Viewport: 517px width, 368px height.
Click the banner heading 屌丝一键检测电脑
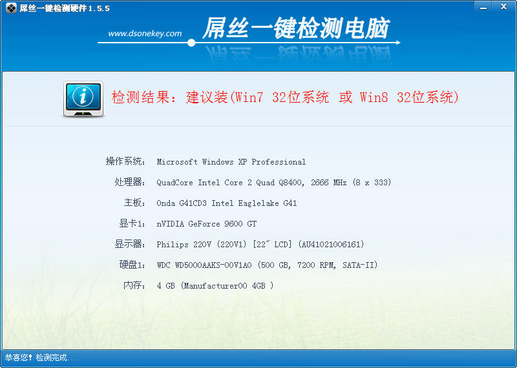(x=296, y=28)
